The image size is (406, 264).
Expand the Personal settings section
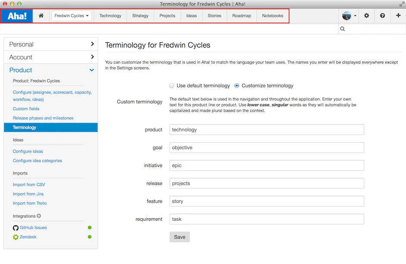(x=51, y=45)
